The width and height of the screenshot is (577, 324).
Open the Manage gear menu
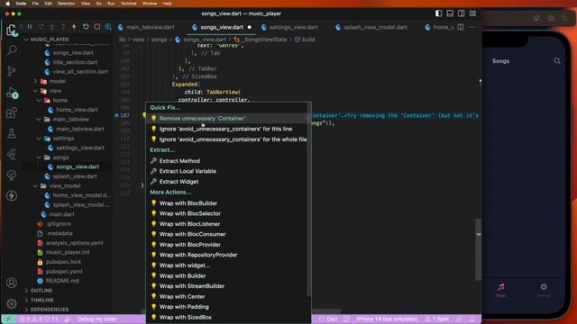pyautogui.click(x=12, y=303)
